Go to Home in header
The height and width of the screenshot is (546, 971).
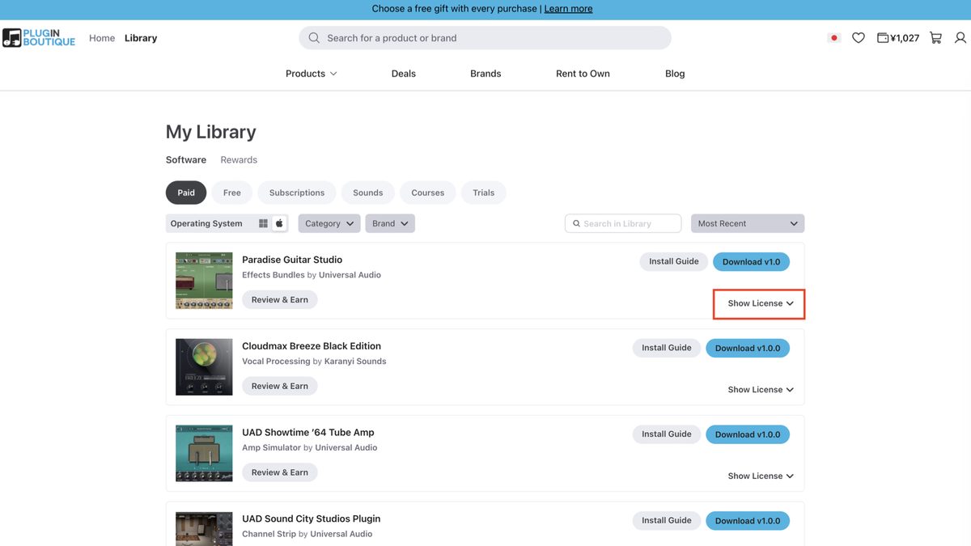[x=102, y=38]
